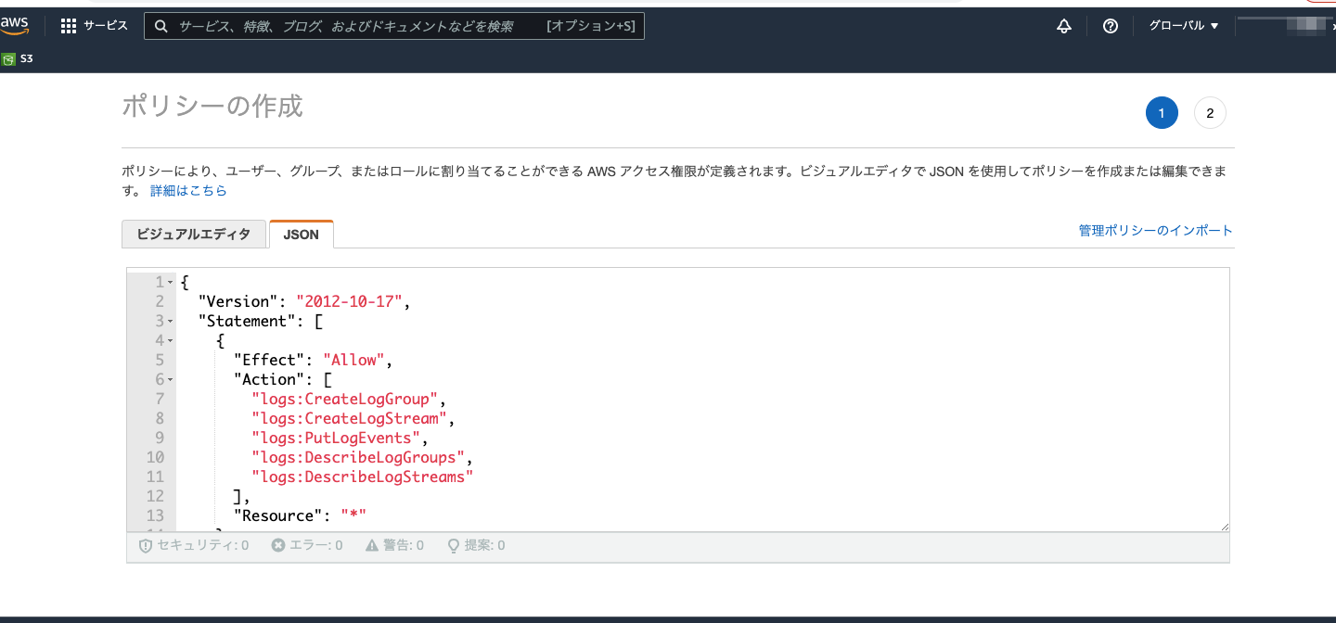
Task: Click "logs:PutLogEvents" on line 9
Action: point(336,438)
